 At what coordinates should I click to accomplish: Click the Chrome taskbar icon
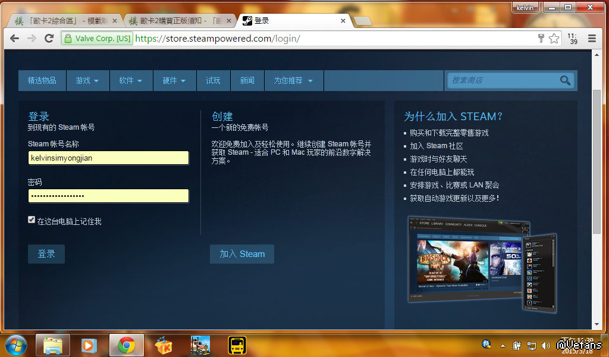[x=127, y=345]
